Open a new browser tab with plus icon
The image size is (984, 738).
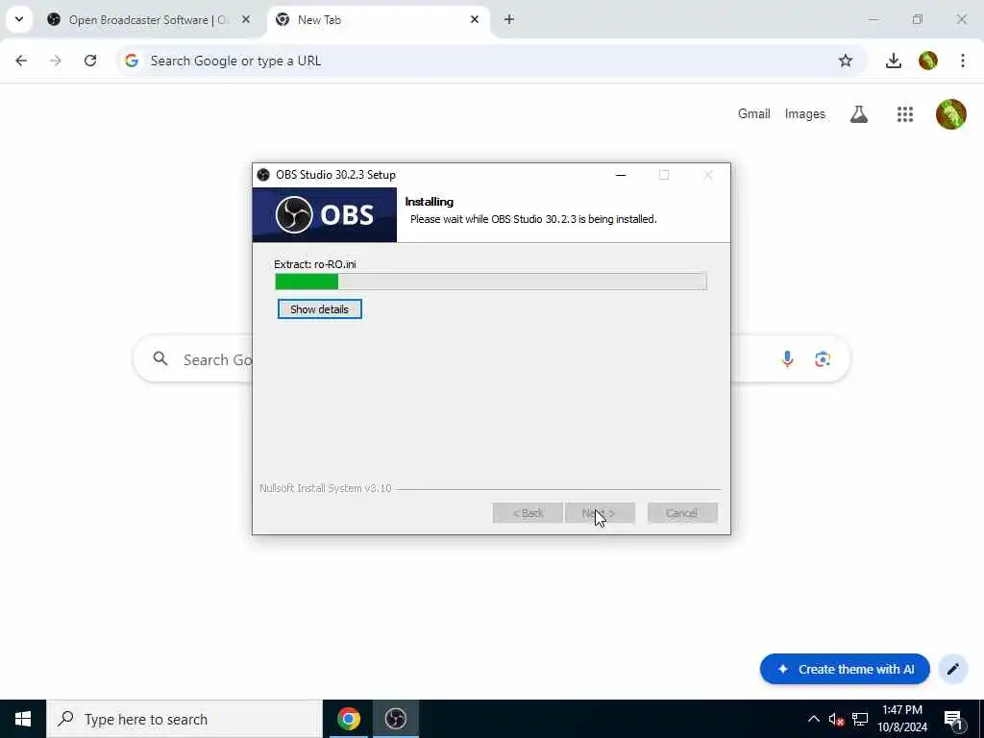pyautogui.click(x=509, y=20)
